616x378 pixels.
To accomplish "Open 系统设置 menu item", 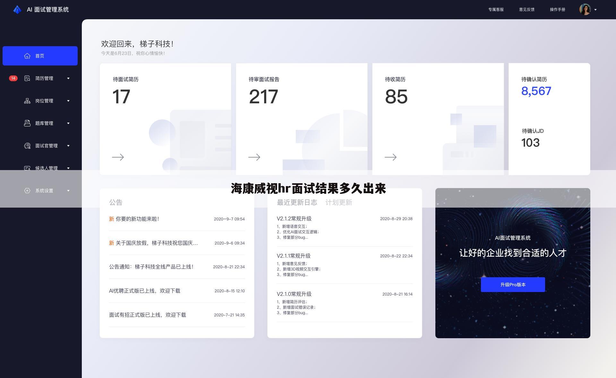I will click(44, 191).
